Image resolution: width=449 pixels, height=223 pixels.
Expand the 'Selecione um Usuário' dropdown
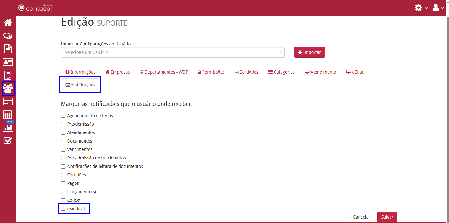click(173, 52)
